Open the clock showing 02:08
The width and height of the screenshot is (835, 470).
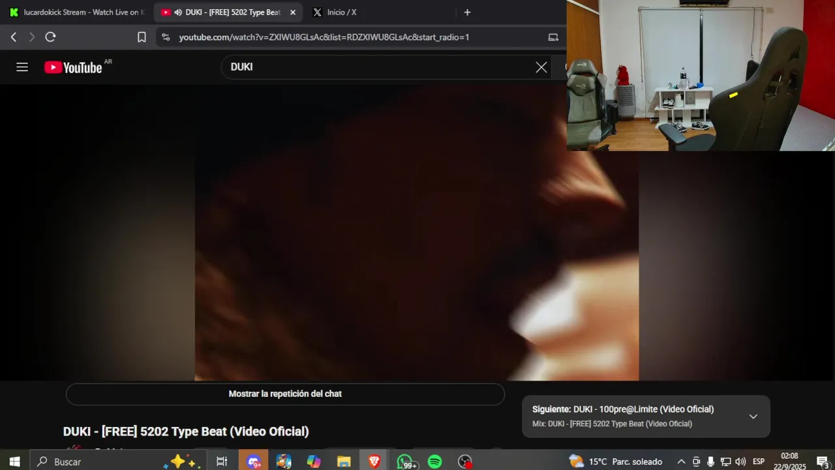(789, 462)
